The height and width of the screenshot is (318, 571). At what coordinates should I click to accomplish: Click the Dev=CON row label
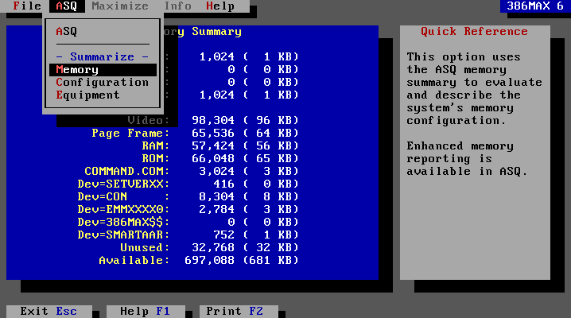[123, 197]
